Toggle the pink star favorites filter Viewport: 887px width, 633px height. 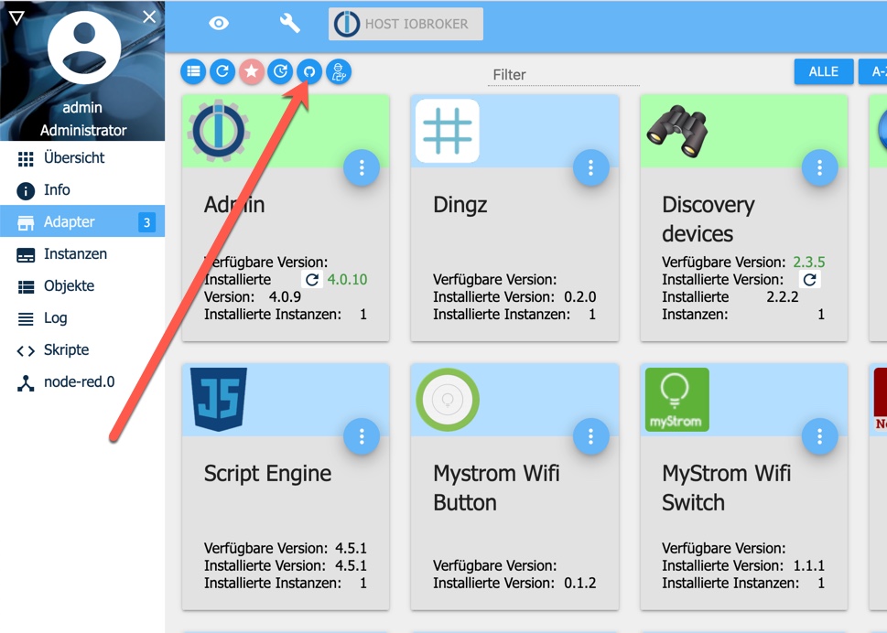pos(252,71)
